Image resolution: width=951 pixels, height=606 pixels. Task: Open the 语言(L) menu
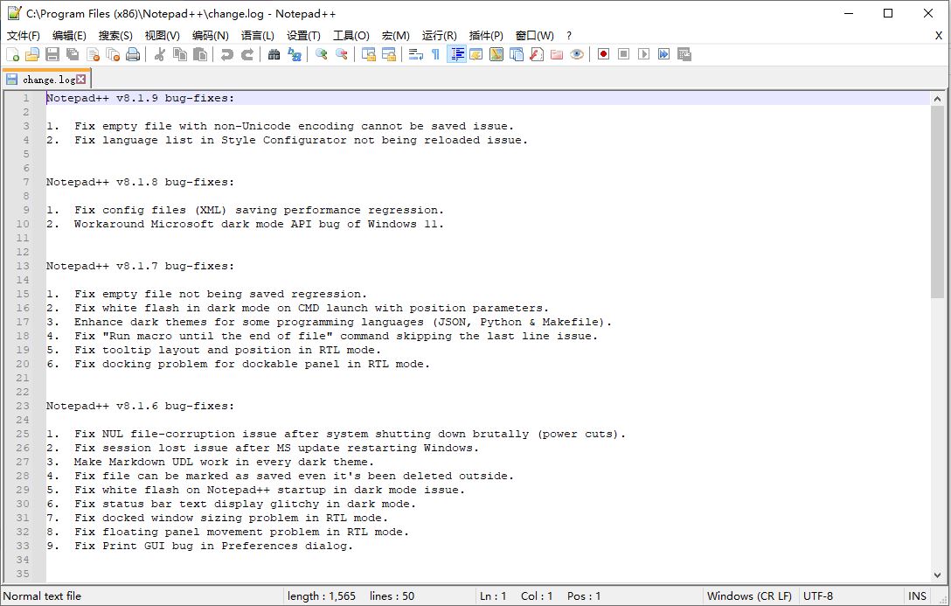(258, 36)
